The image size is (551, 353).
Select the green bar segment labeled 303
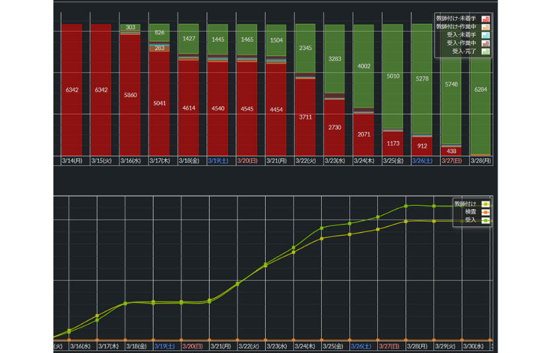coord(130,28)
